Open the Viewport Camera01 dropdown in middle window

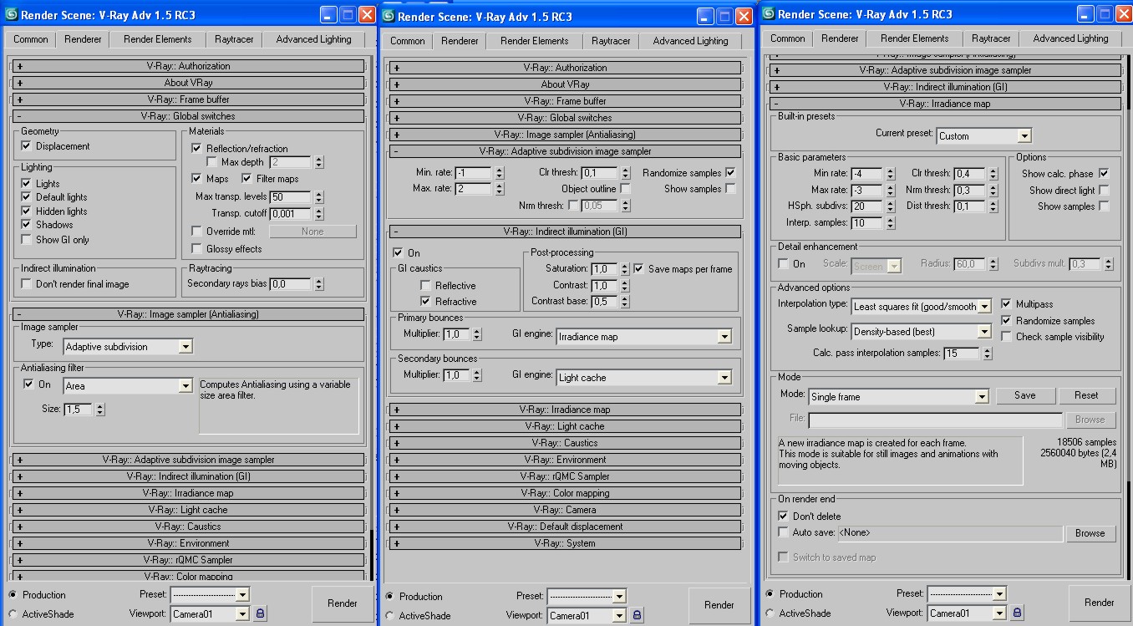click(x=587, y=616)
